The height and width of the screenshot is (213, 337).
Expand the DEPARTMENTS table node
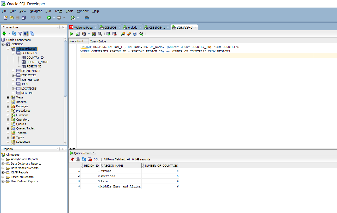pos(13,71)
